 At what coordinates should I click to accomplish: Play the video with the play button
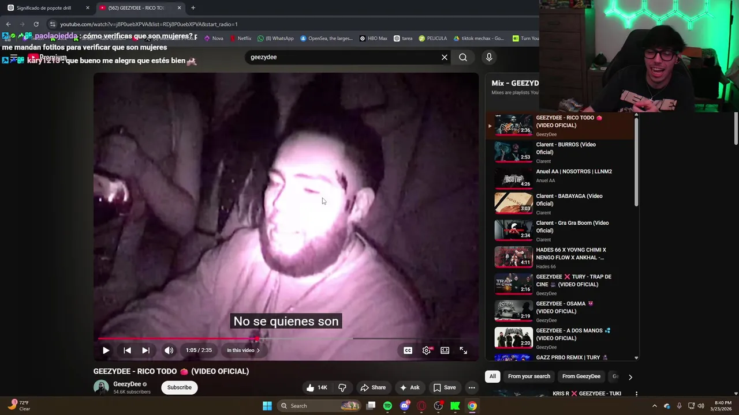pyautogui.click(x=106, y=350)
